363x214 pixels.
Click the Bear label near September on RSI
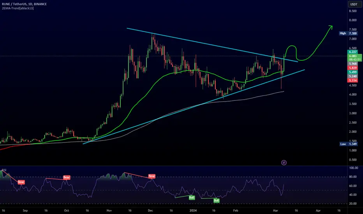click(x=21, y=182)
